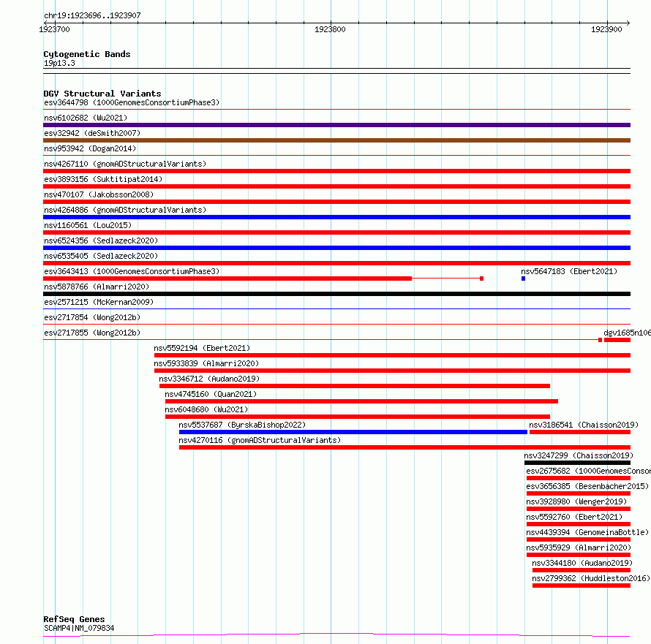The image size is (651, 644).
Task: Select the blue nsv6524356 Sedlazeck2020 bar
Action: (x=336, y=248)
